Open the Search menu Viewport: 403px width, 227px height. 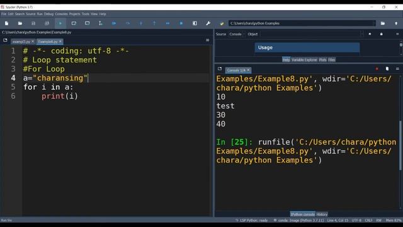(20, 14)
